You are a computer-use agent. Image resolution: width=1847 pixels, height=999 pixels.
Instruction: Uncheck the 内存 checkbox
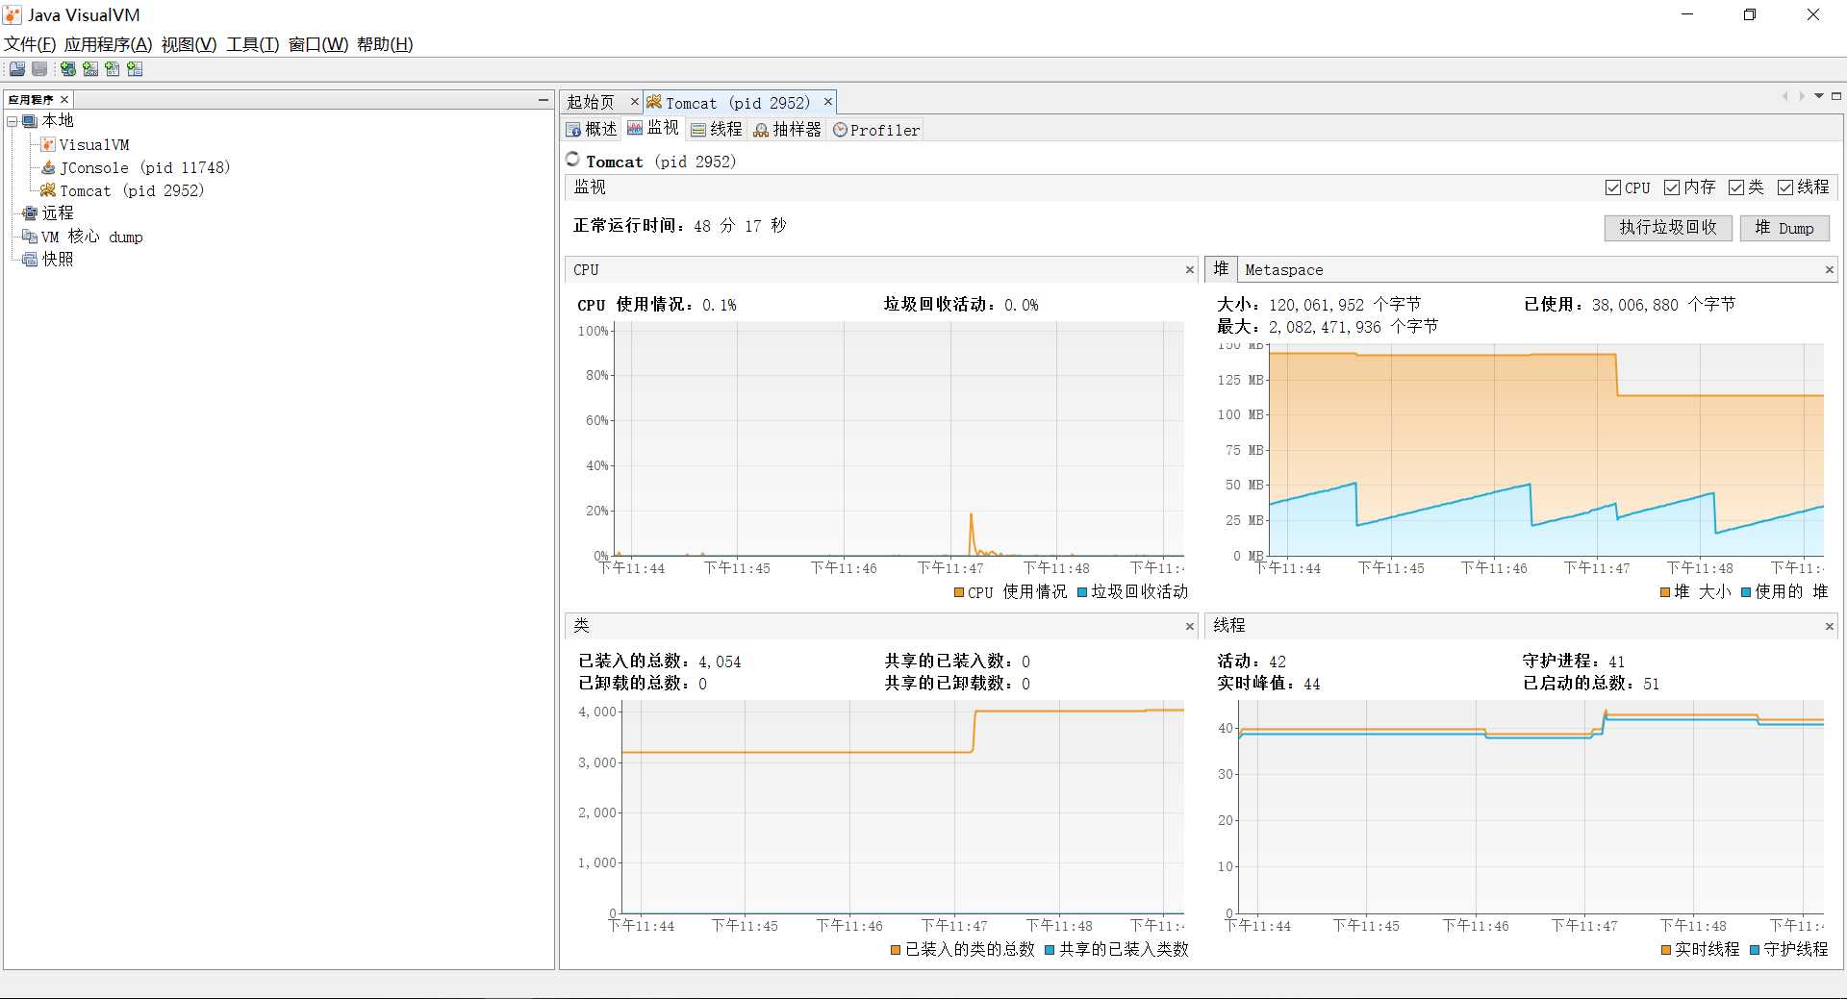(1672, 187)
